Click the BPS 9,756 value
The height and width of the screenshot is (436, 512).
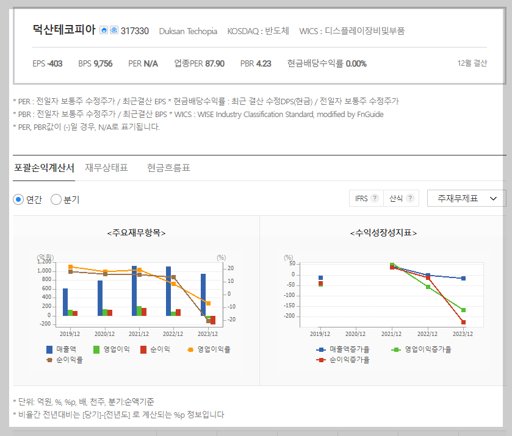[95, 63]
